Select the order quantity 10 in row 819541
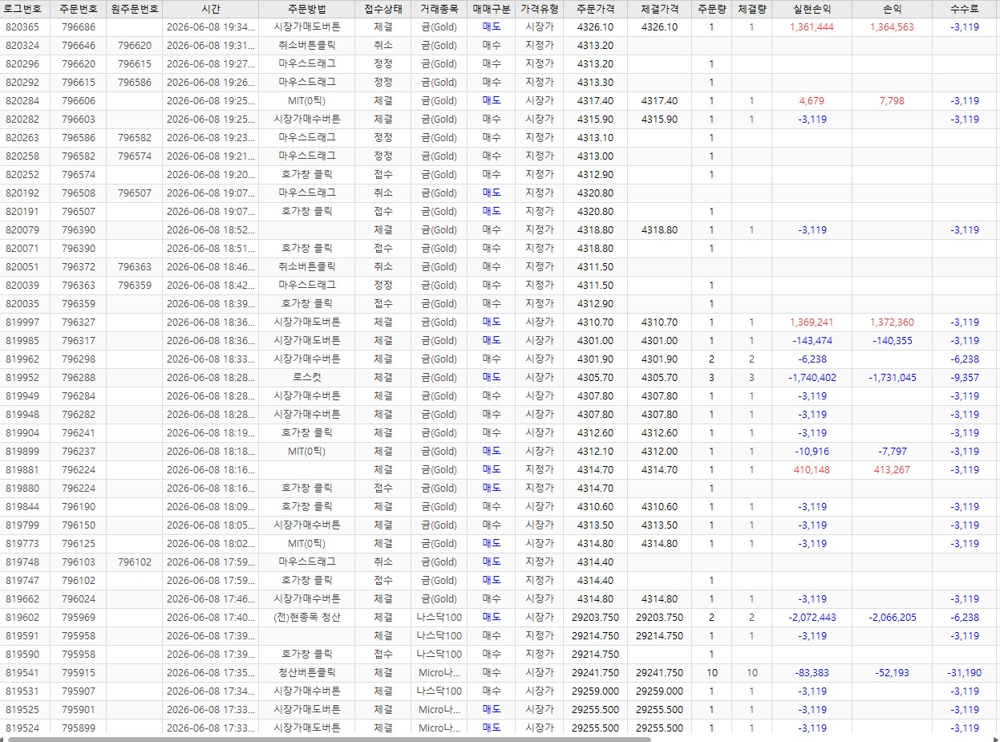Screen dimensions: 1000x742 (x=711, y=672)
